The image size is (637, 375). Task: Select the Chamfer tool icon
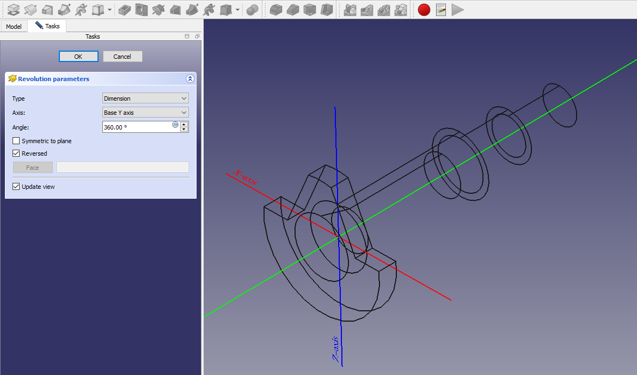(293, 10)
